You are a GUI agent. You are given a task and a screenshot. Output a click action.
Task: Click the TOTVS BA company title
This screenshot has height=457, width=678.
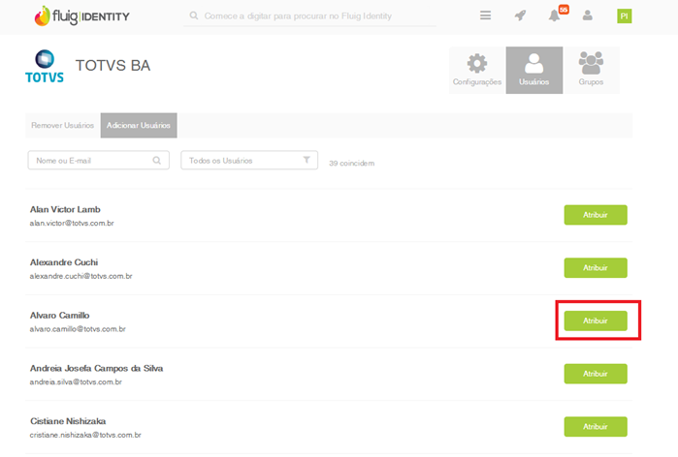(x=113, y=66)
